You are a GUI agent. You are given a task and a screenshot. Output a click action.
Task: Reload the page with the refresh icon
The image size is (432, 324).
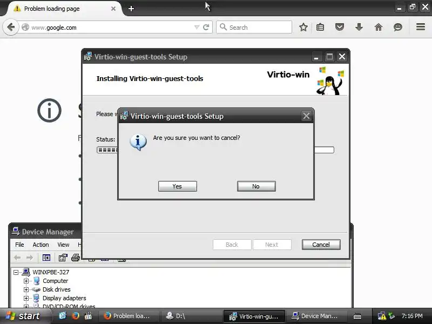[206, 28]
